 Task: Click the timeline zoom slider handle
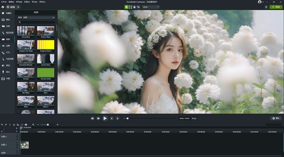point(48,125)
